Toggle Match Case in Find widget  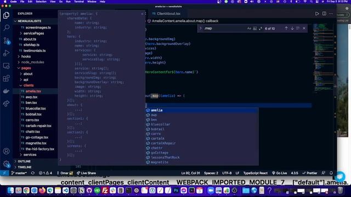[249, 28]
